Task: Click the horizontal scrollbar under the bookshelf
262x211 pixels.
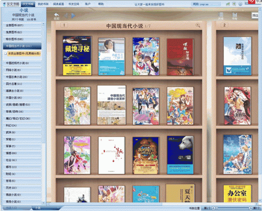Action: pyautogui.click(x=106, y=204)
